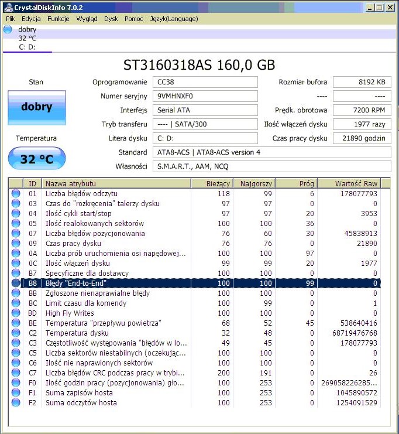
Task: Click the buffer size field 8192 KB
Action: tap(362, 82)
